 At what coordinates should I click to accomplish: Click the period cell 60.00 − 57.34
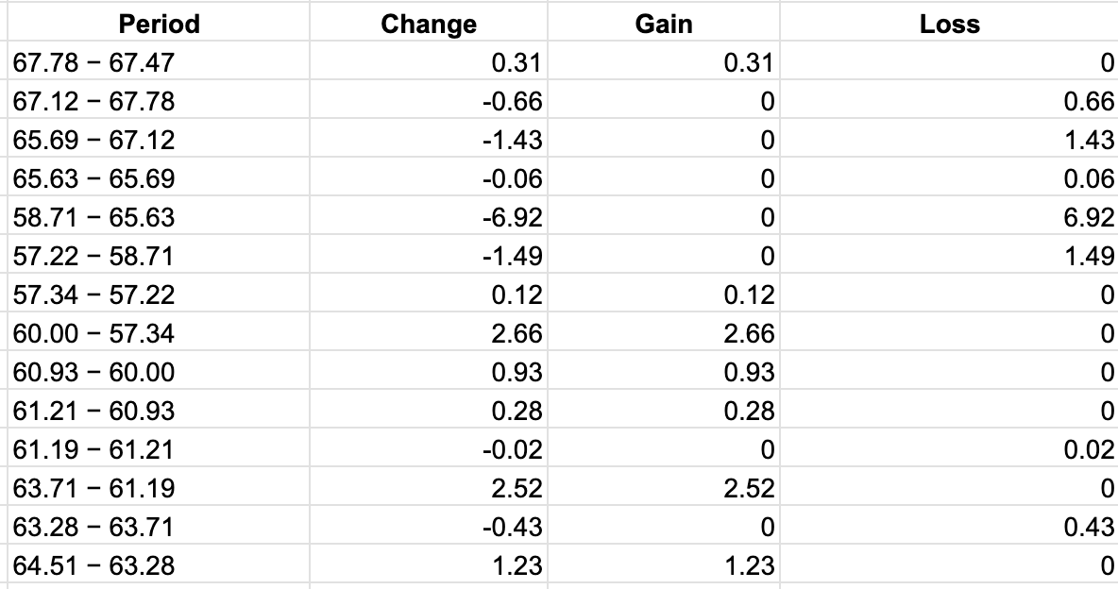pos(94,334)
